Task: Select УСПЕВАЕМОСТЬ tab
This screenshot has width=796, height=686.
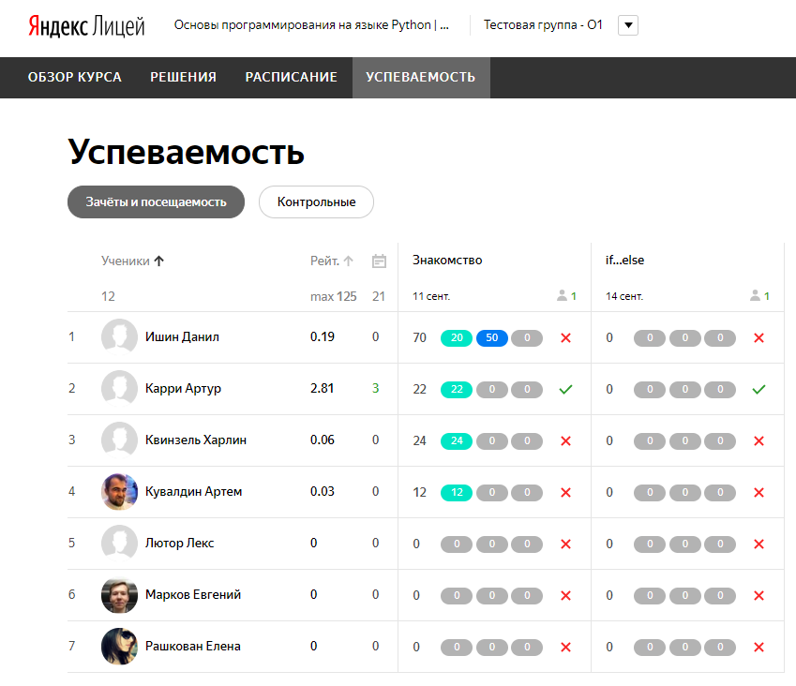Action: tap(421, 77)
